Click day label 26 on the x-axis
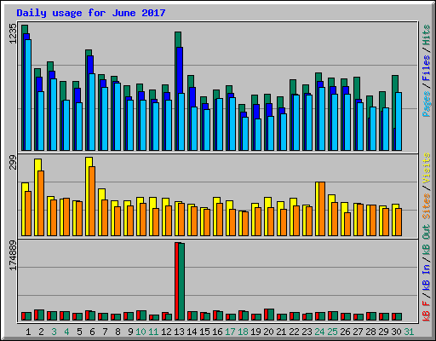Image resolution: width=436 pixels, height=341 pixels. coord(345,332)
